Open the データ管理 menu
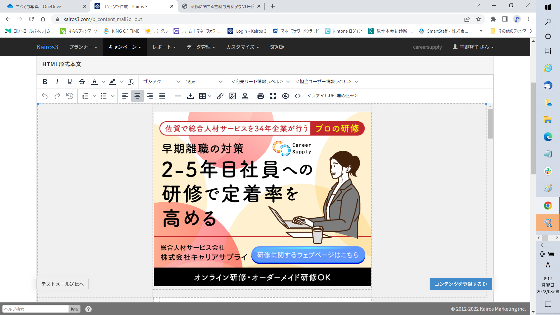560x315 pixels. coord(201,47)
